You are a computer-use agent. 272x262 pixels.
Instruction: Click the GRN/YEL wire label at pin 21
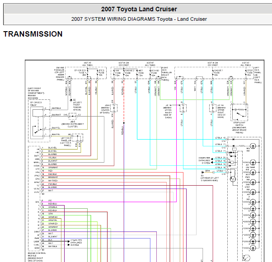coord(52,220)
